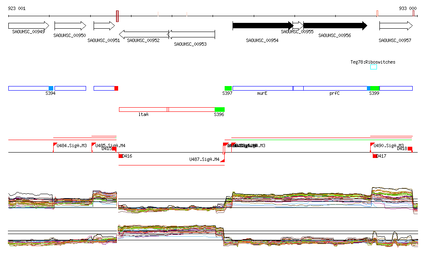Click dark red ruler marker above SAOUHSC_00951
The width and height of the screenshot is (426, 254).
click(x=117, y=16)
